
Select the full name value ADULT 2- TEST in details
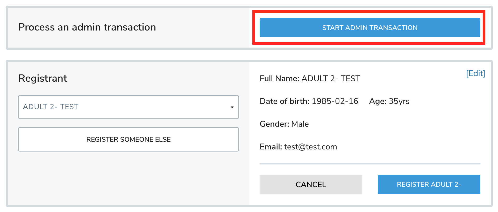331,79
